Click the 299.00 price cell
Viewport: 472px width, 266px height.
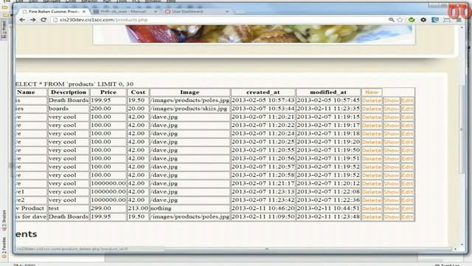[108, 208]
